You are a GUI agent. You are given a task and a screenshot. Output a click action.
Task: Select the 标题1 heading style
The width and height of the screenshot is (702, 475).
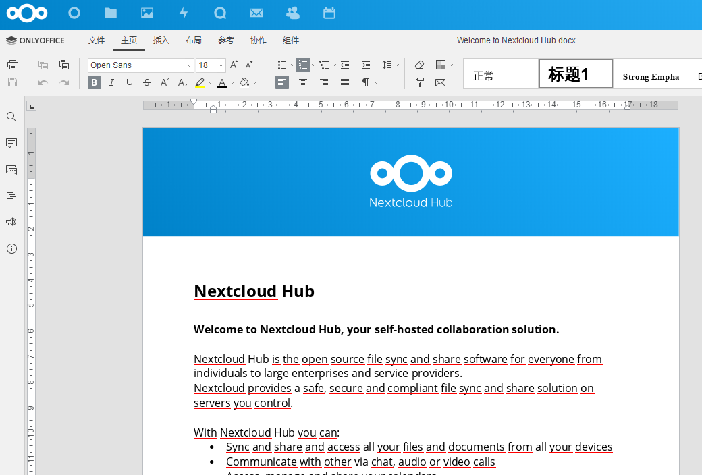pyautogui.click(x=575, y=74)
